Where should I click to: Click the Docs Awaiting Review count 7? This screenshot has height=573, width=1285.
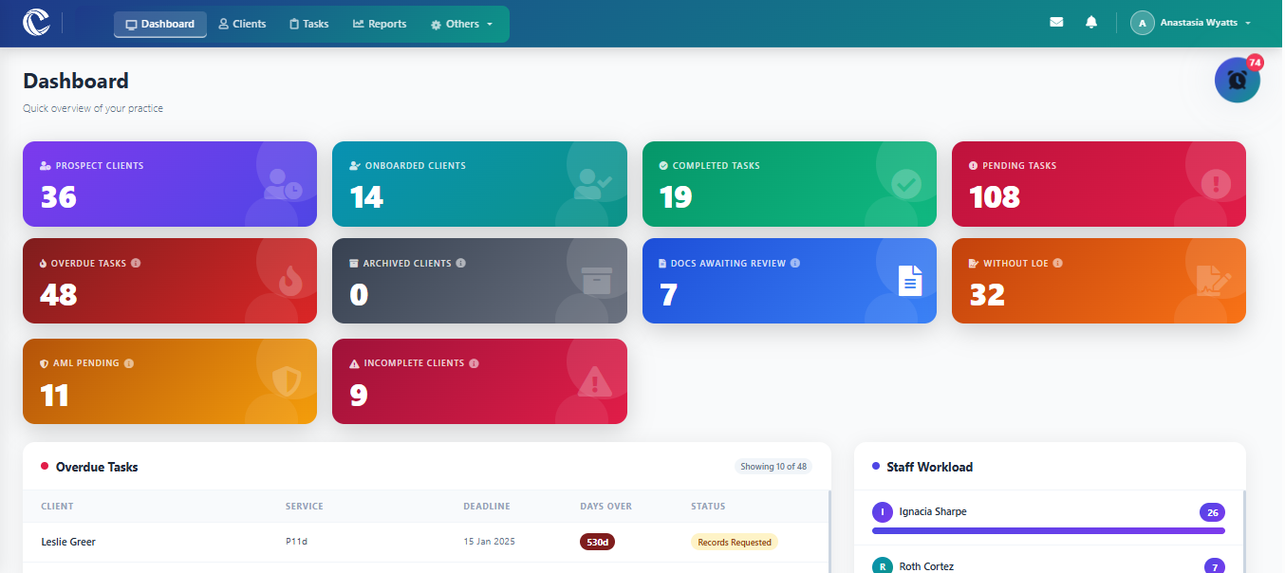point(668,295)
